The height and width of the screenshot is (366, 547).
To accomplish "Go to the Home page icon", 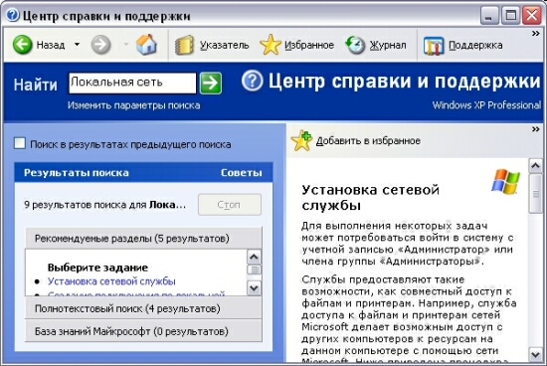I will click(x=146, y=45).
